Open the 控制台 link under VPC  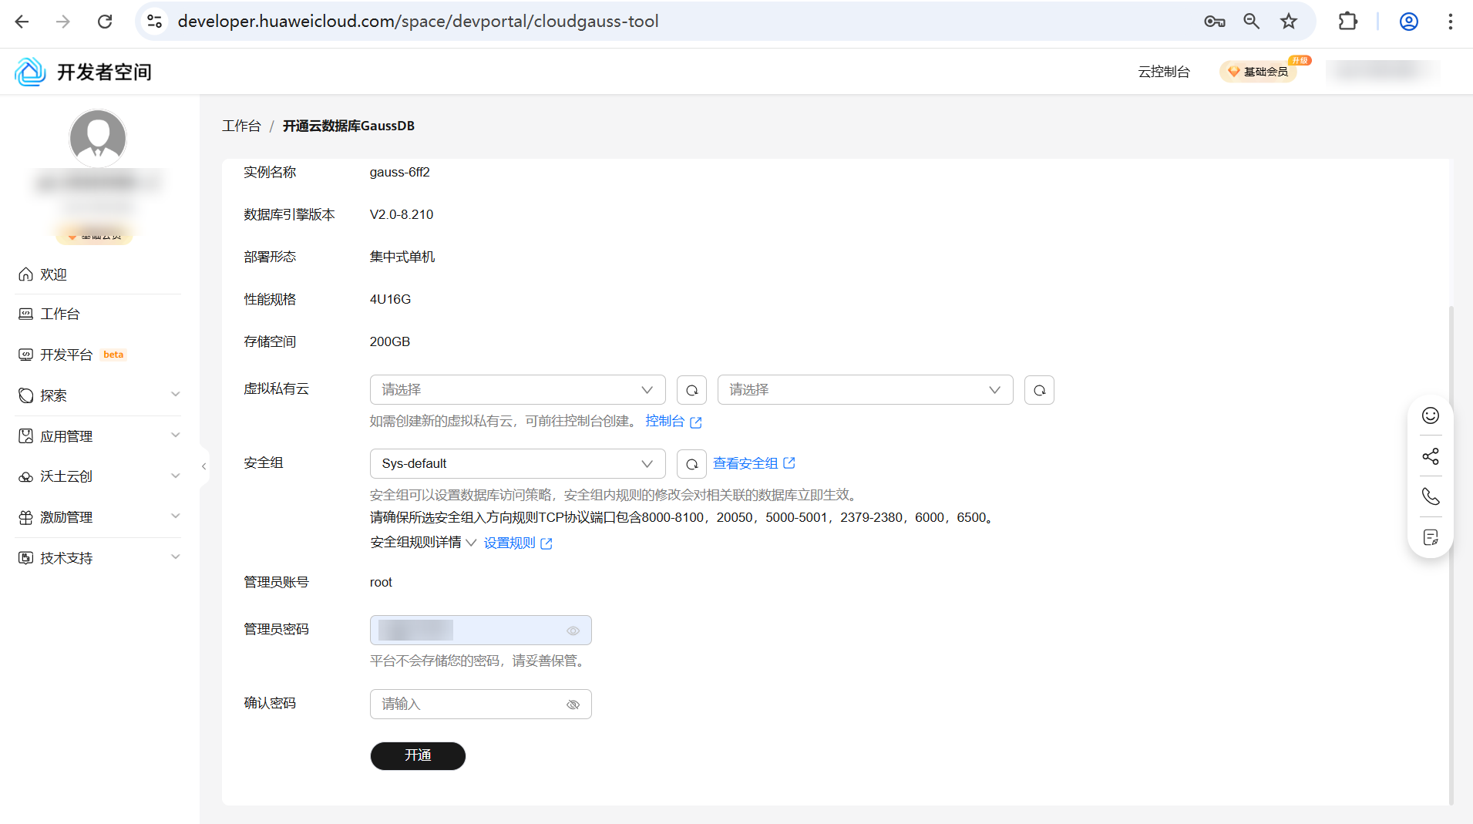tap(673, 422)
